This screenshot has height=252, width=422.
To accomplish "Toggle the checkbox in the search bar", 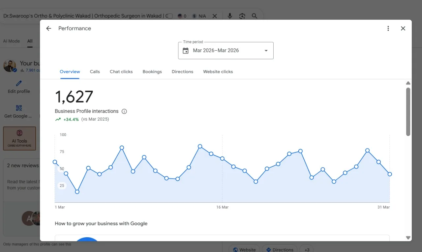I will click(x=170, y=16).
